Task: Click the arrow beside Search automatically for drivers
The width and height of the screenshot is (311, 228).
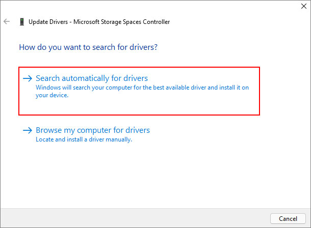Action: [x=28, y=79]
